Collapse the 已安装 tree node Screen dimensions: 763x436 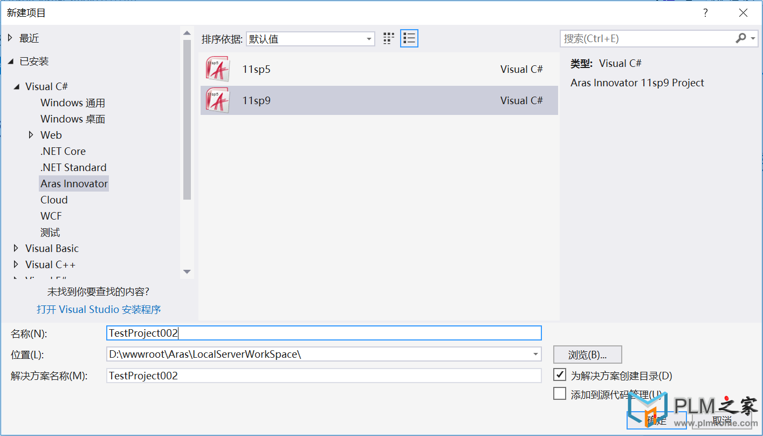tap(10, 62)
